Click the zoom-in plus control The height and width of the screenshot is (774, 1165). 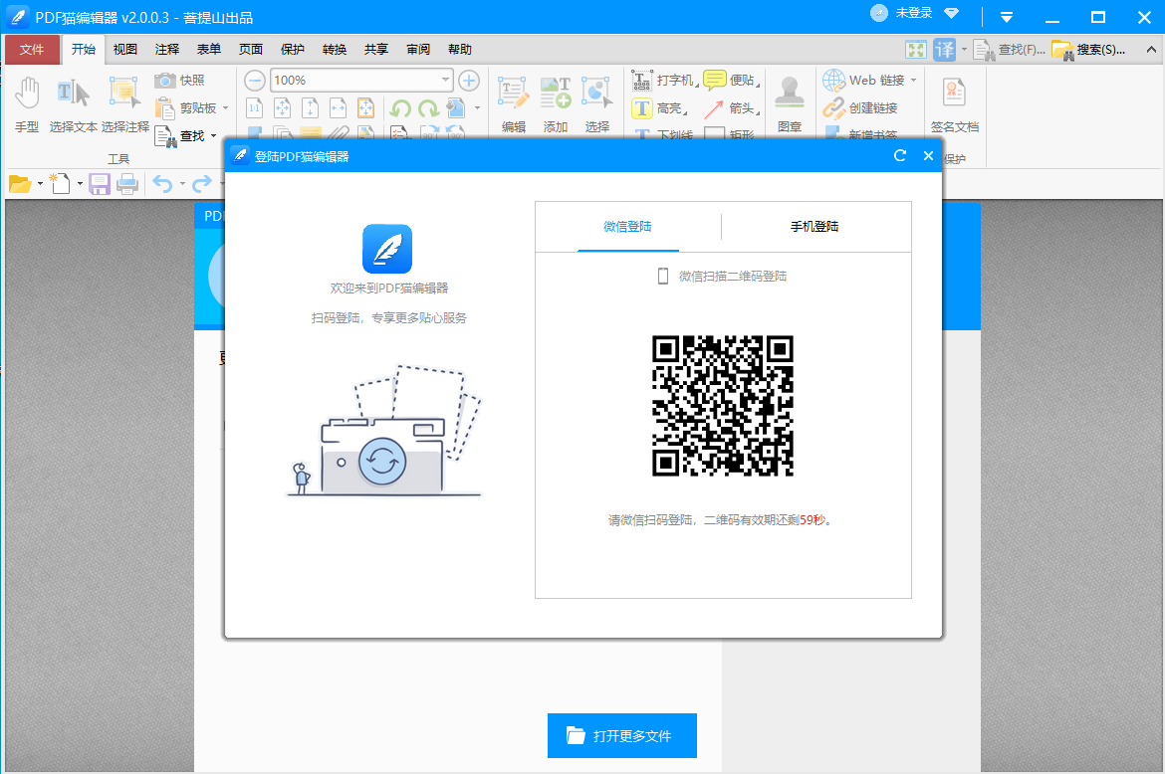(x=468, y=80)
